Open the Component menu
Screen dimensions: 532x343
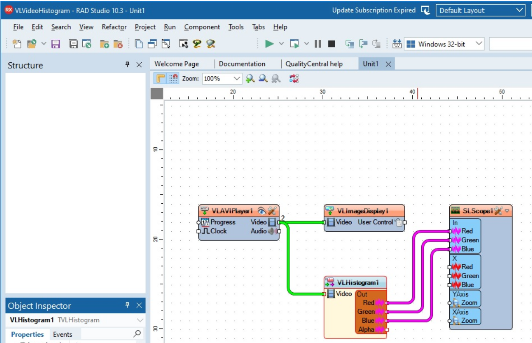click(x=202, y=27)
